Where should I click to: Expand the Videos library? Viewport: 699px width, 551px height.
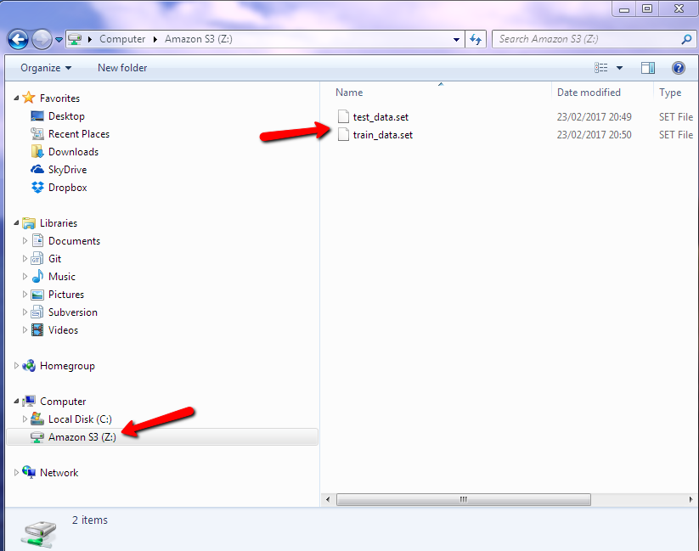pos(25,330)
